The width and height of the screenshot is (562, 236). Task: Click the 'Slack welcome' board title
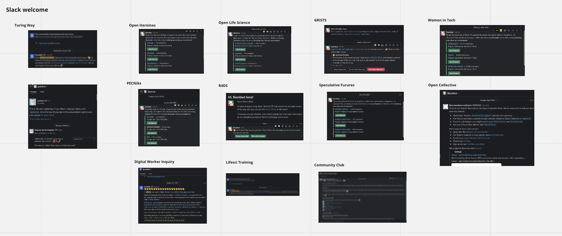click(x=27, y=10)
